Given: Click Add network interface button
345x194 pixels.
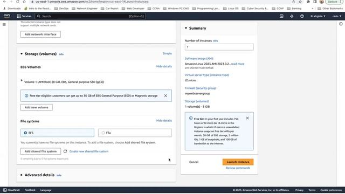Looking at the screenshot, I should coord(40,34).
